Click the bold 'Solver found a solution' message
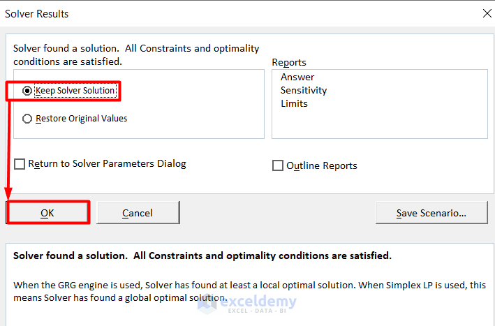Viewport: 495px width, 326px height. tap(202, 255)
